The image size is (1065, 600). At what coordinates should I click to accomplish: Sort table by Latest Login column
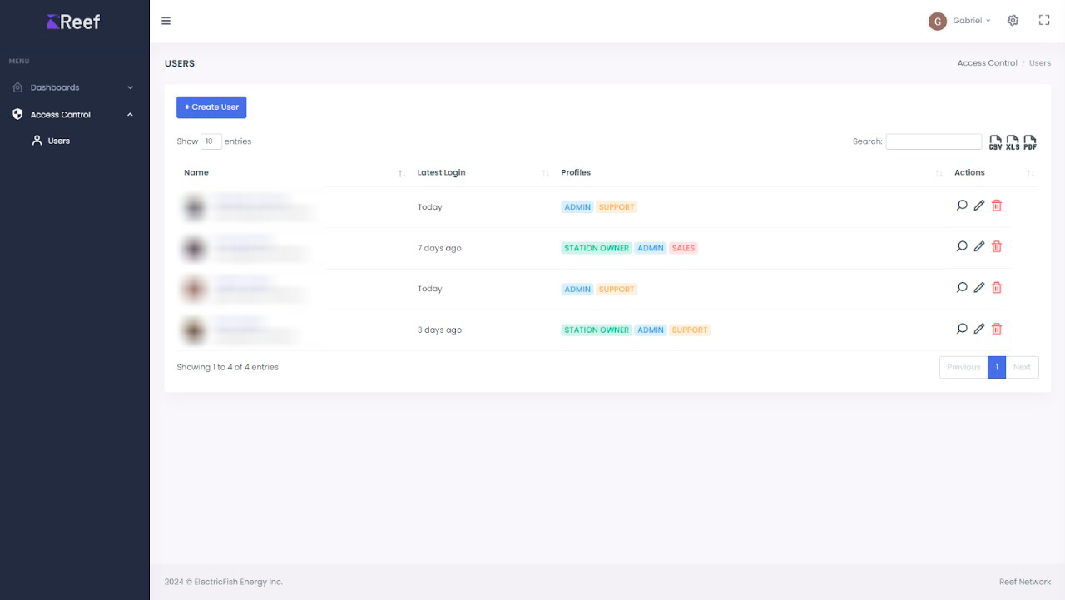[442, 173]
